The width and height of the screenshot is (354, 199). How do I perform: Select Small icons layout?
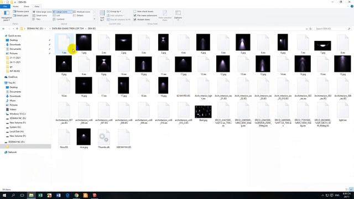40,15
